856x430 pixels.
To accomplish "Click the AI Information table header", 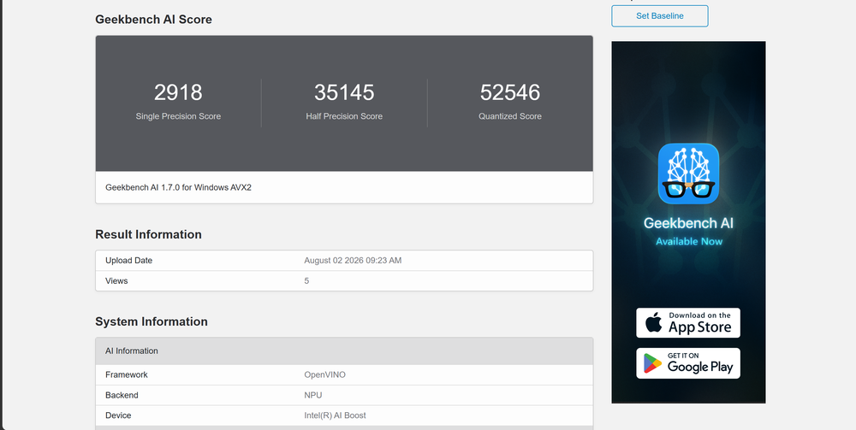I will point(344,351).
